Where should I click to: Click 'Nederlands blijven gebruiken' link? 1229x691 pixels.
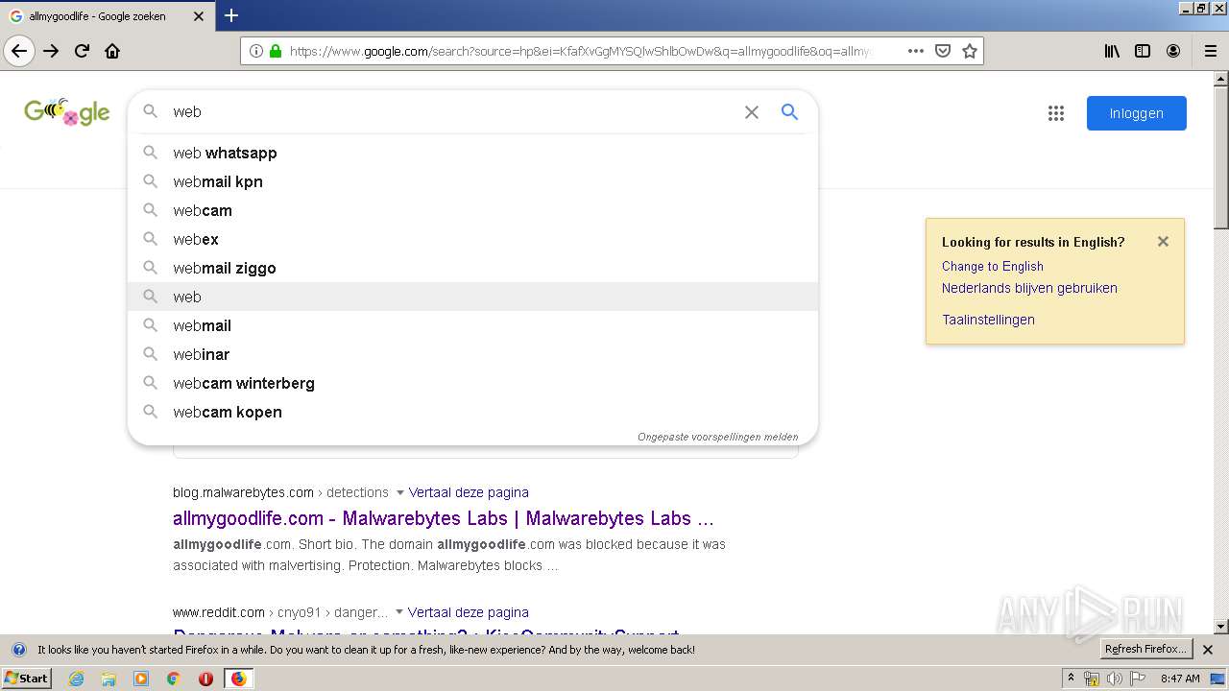[x=1029, y=288]
